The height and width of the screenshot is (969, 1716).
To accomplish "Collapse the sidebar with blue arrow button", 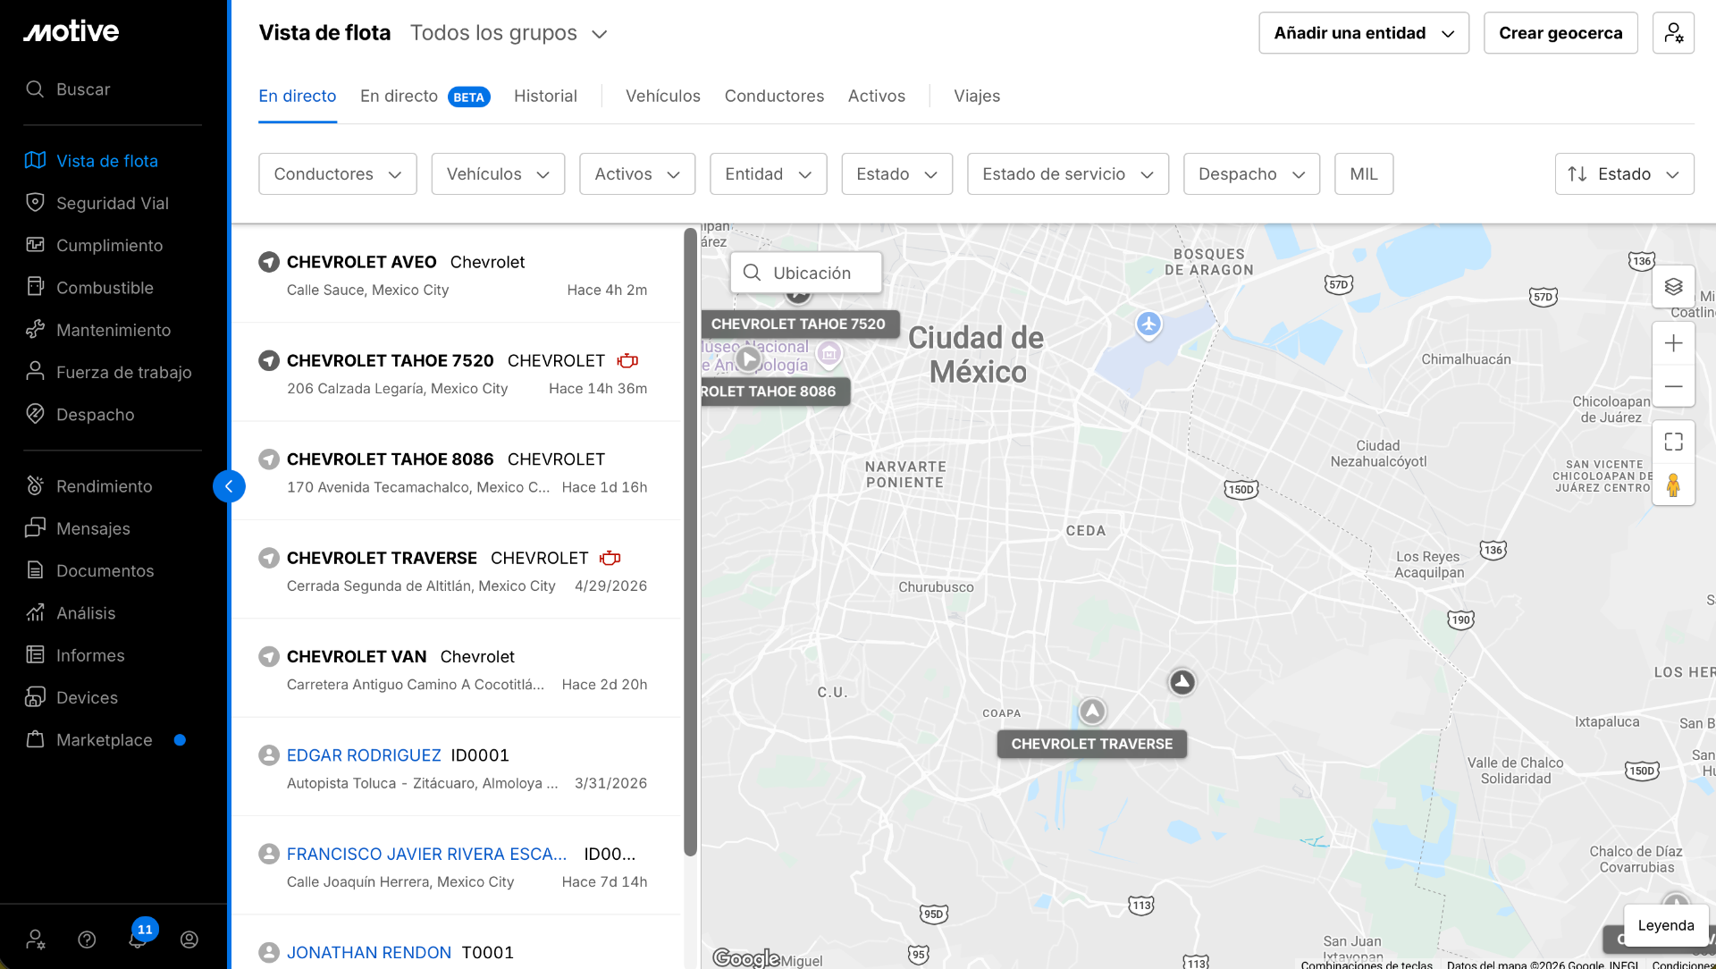I will (229, 486).
